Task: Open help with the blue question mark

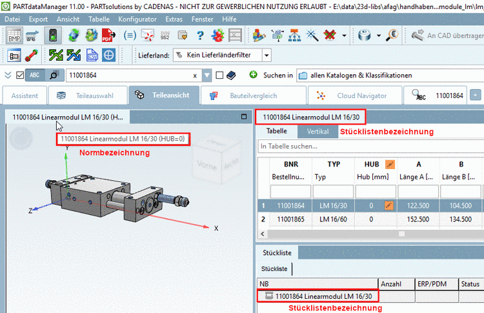Action: [x=200, y=35]
